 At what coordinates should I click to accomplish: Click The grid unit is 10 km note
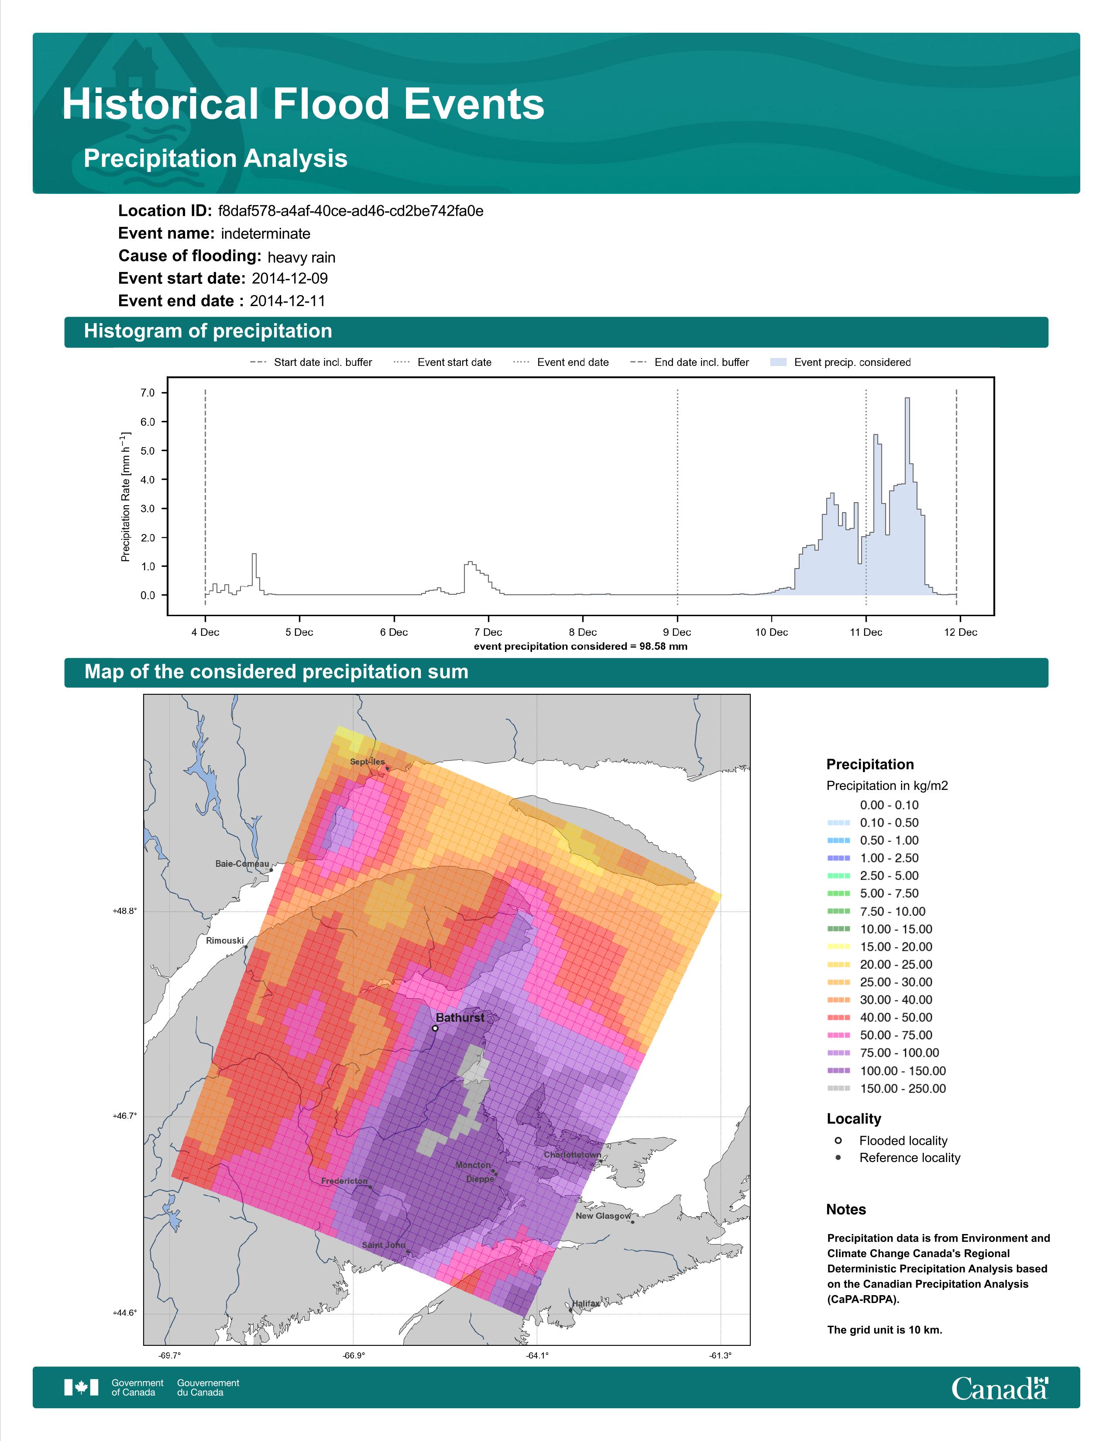point(885,1330)
